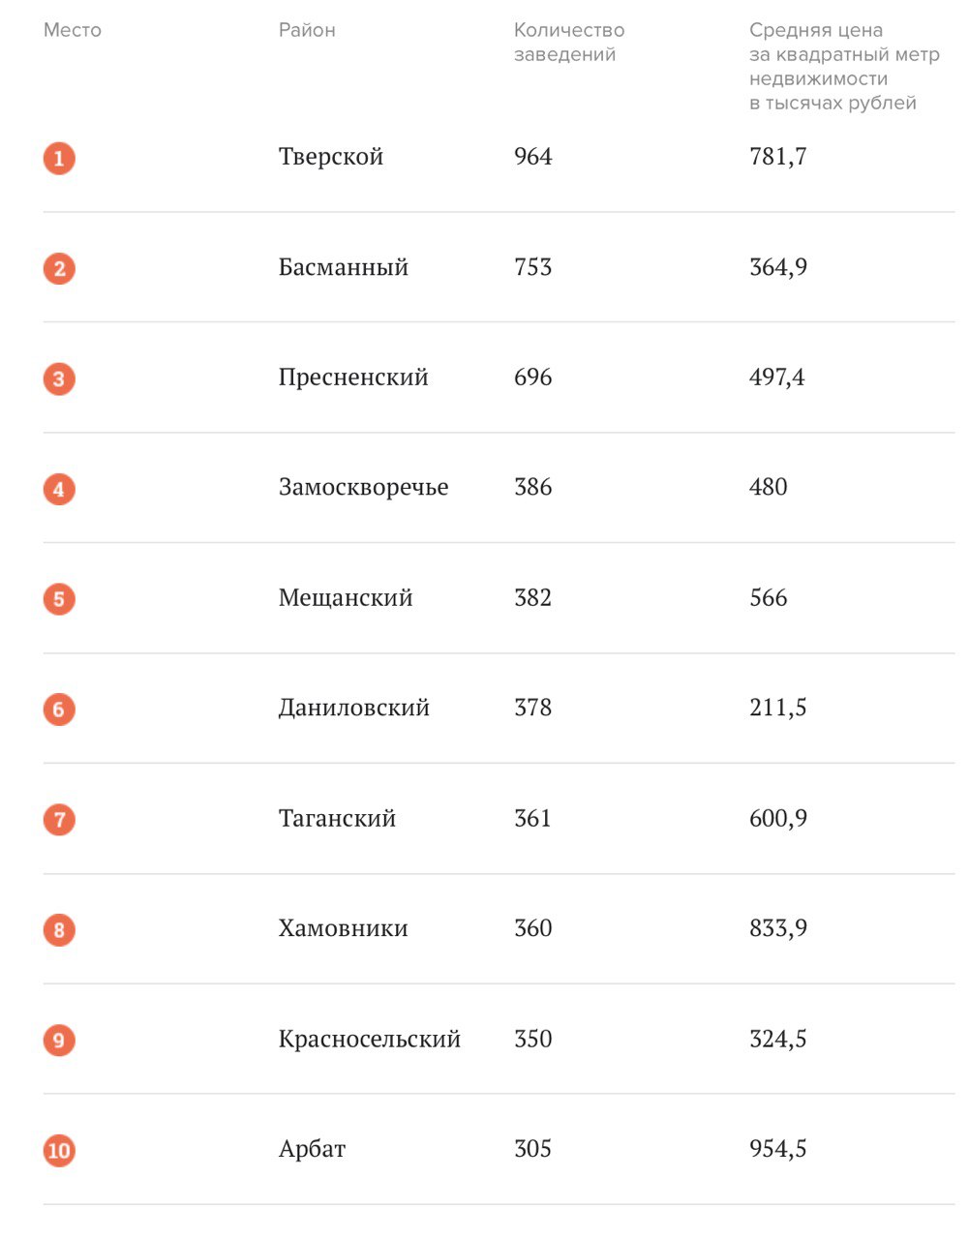Select the Пресненский establishments count 696
The height and width of the screenshot is (1239, 969).
tap(533, 378)
